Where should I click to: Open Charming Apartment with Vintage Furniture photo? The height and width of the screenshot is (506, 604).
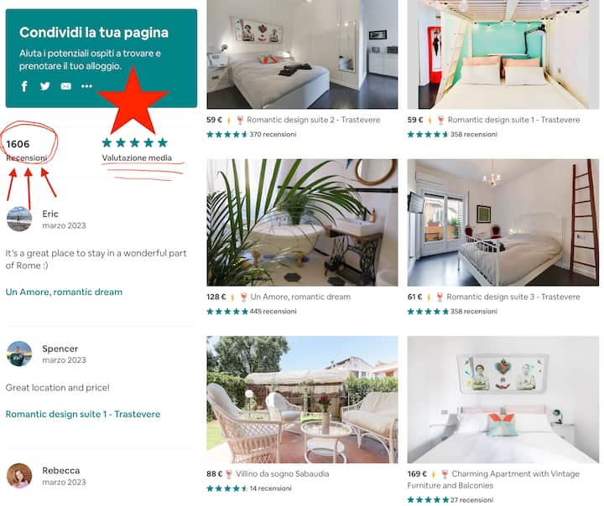pos(503,400)
